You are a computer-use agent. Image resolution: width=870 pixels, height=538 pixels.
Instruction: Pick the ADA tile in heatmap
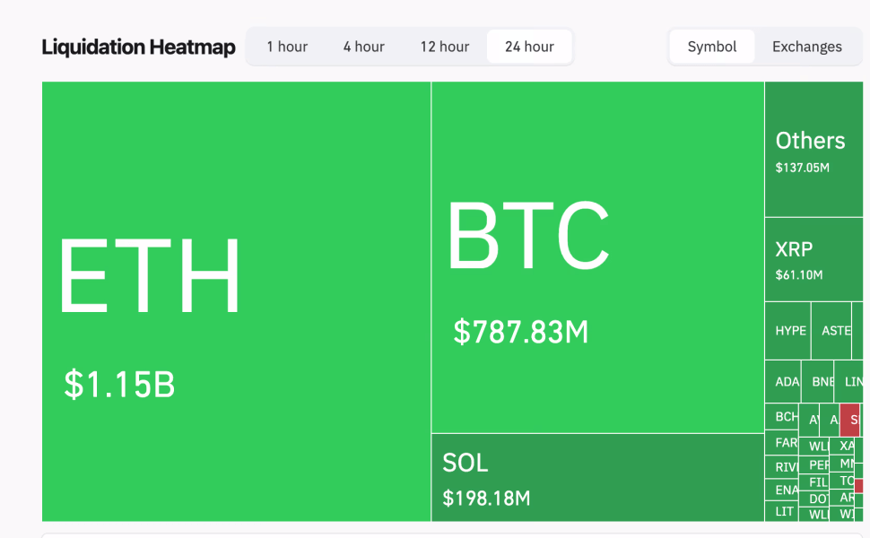click(784, 382)
